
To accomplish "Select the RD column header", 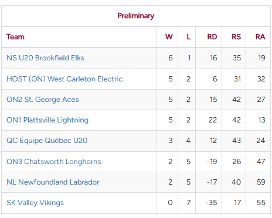I will click(x=212, y=37).
